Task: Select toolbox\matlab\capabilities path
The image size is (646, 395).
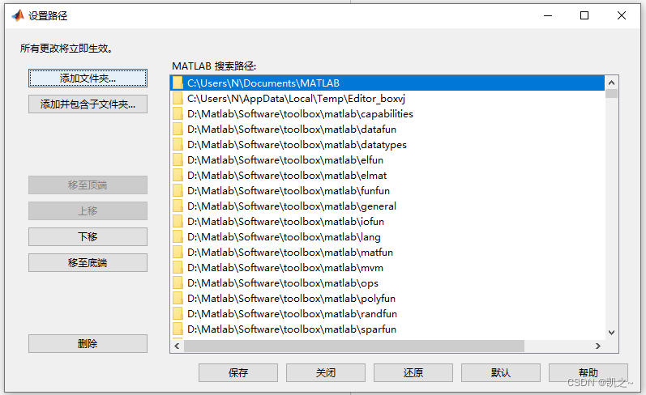Action: 387,114
